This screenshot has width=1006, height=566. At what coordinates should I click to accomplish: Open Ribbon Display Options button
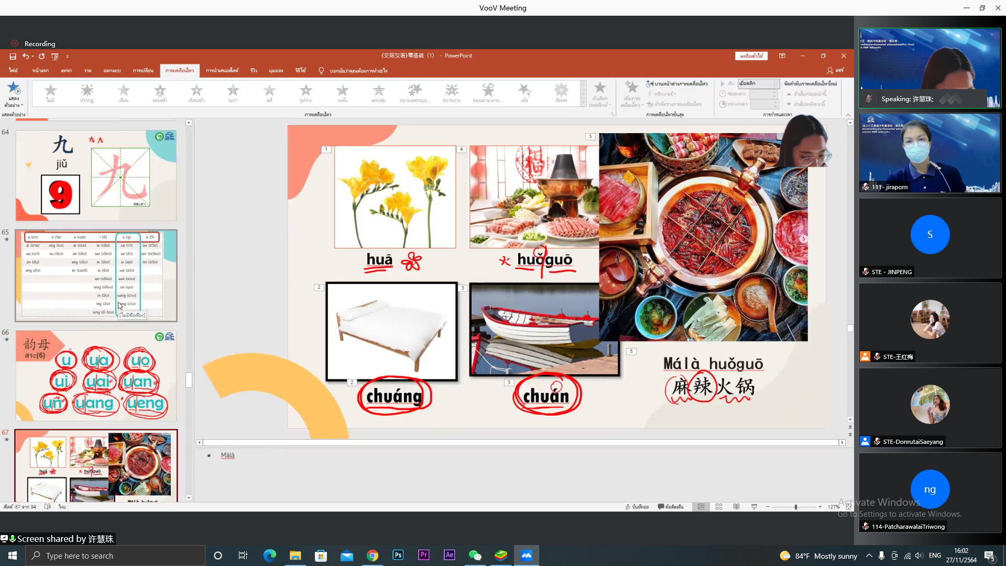(782, 56)
